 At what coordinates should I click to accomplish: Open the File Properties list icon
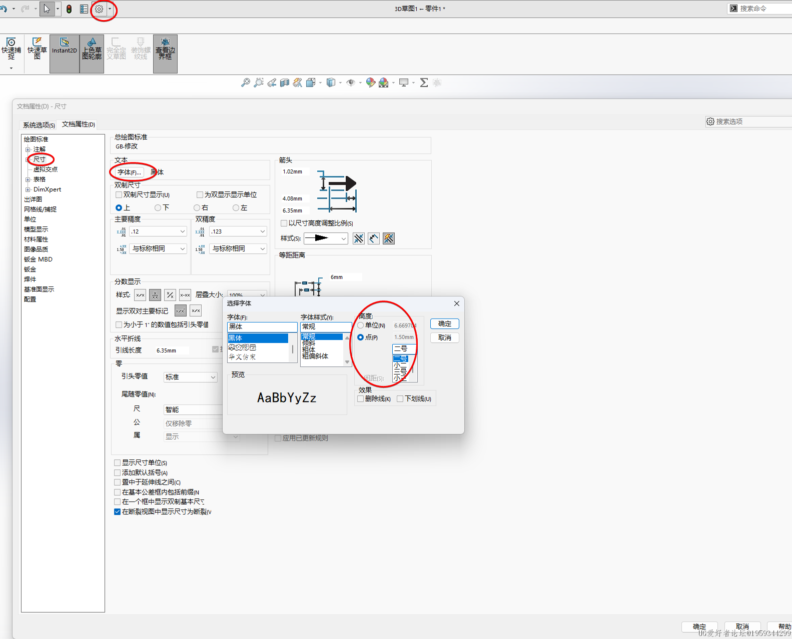click(84, 9)
